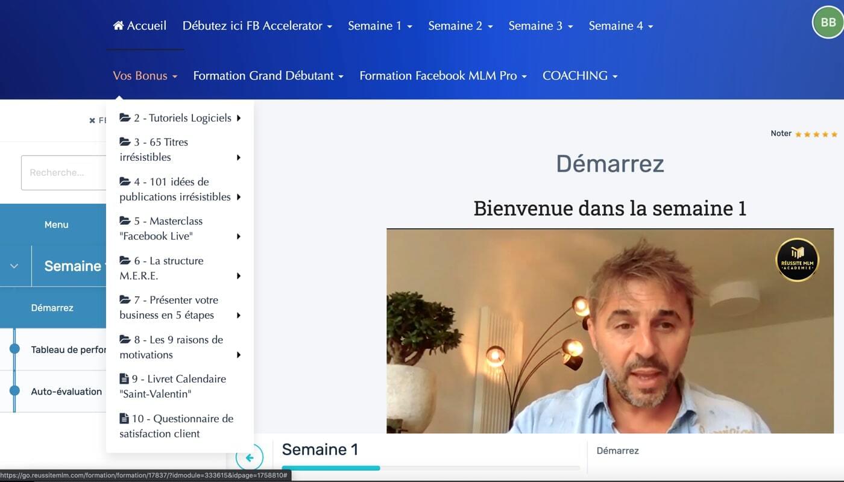Viewport: 844px width, 482px height.
Task: Open the Formation Facebook MLM Pro menu
Action: [x=443, y=76]
